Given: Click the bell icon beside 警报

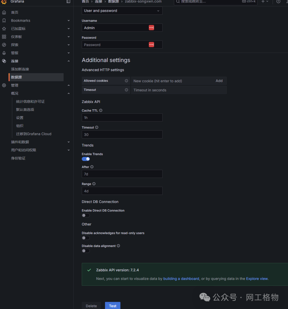Looking at the screenshot, I should 4,53.
